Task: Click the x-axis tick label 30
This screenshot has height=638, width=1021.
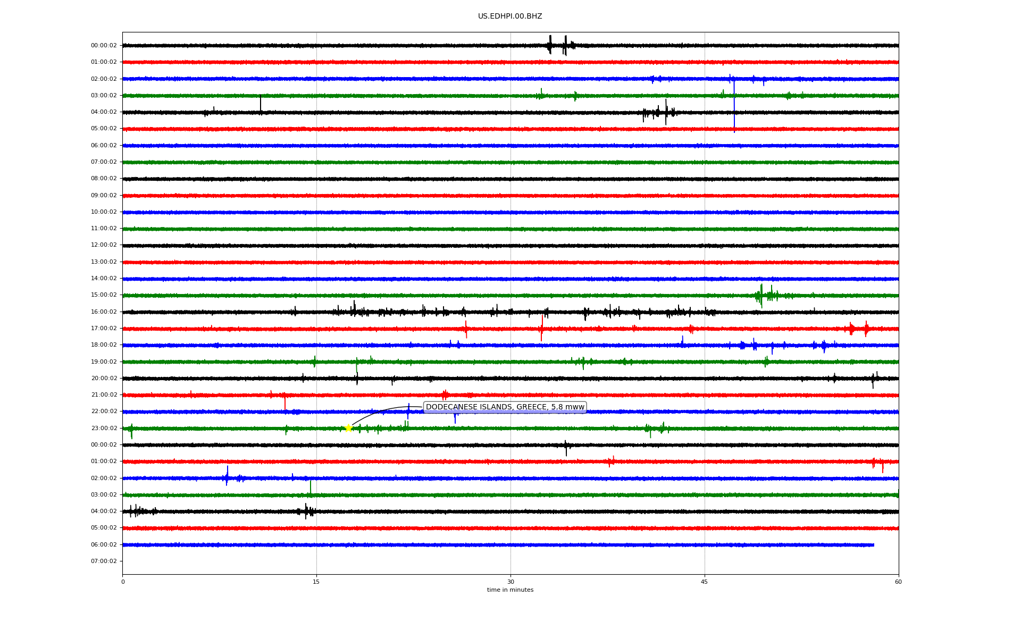Action: click(510, 582)
